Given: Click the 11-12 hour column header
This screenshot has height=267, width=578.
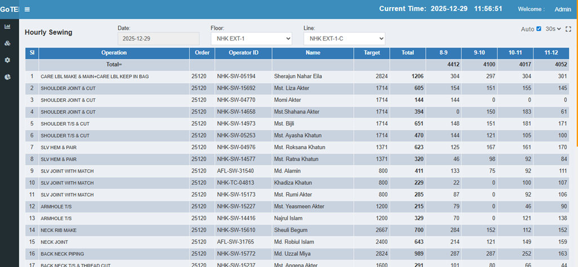Looking at the screenshot, I should coord(552,53).
